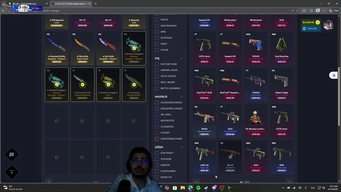
Task: Add this page to favorites star
Action: 298,11
